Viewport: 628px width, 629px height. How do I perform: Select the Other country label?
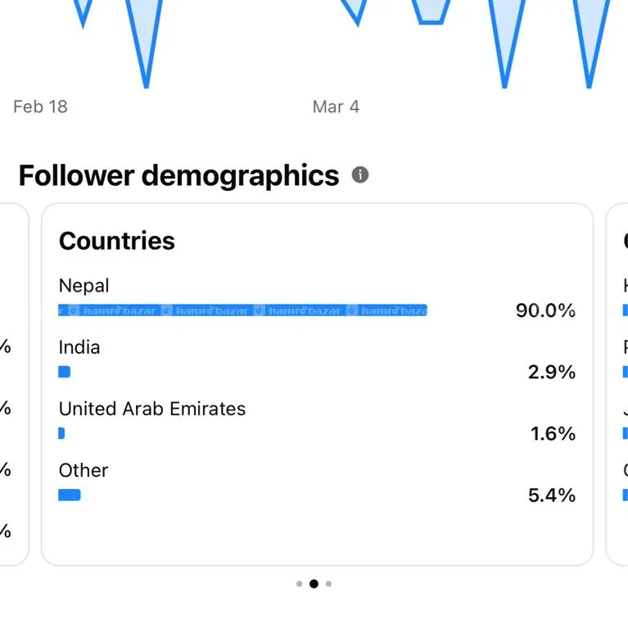click(84, 470)
